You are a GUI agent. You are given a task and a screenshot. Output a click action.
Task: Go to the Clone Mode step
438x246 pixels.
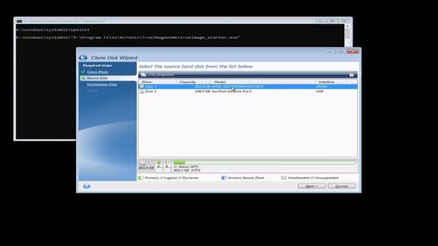[x=97, y=72]
